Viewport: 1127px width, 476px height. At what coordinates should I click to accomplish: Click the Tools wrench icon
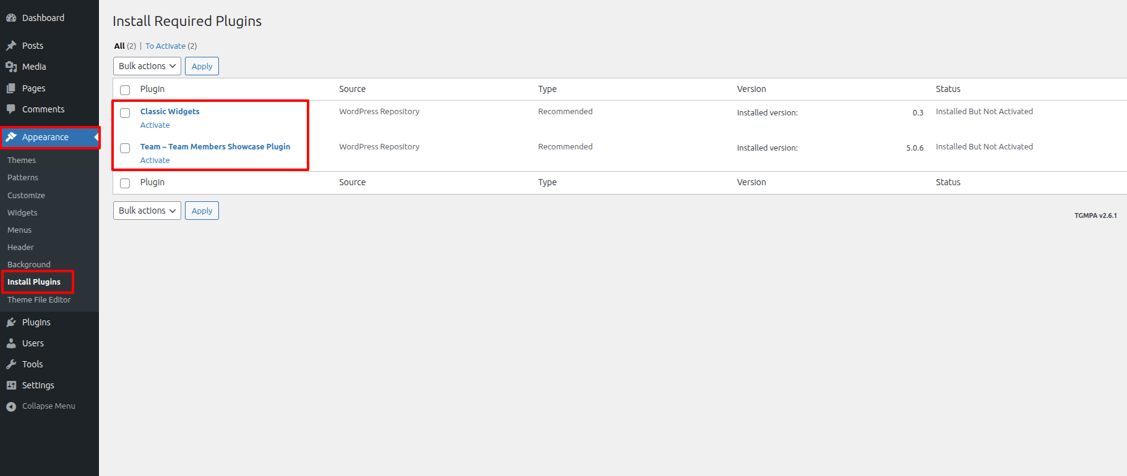pos(11,364)
